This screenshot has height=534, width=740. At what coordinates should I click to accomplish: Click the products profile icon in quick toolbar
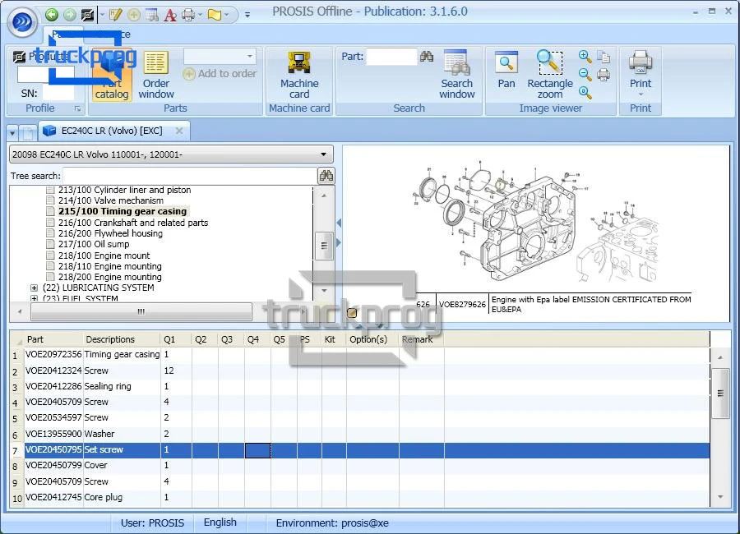88,15
